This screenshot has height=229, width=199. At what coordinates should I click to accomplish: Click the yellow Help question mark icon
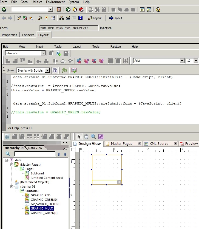point(158,10)
